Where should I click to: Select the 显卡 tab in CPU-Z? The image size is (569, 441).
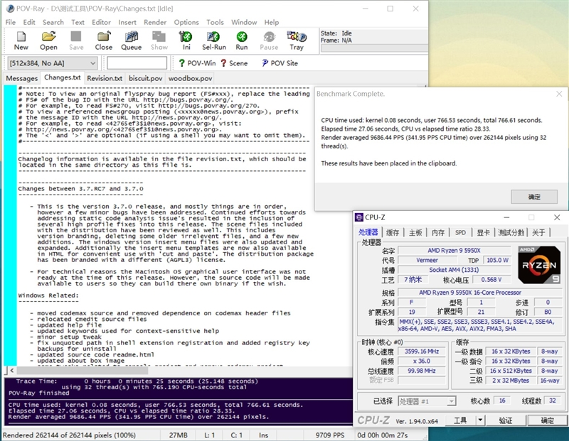tap(483, 233)
